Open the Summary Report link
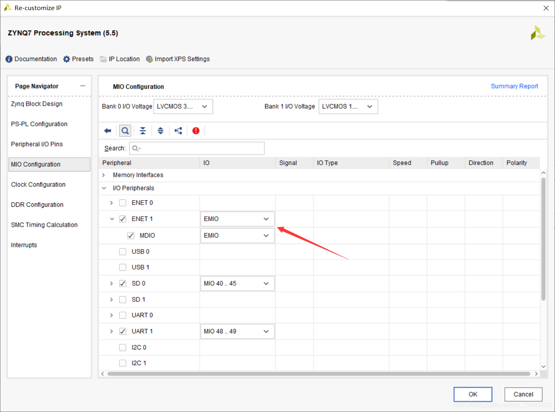Image resolution: width=555 pixels, height=412 pixels. point(515,86)
